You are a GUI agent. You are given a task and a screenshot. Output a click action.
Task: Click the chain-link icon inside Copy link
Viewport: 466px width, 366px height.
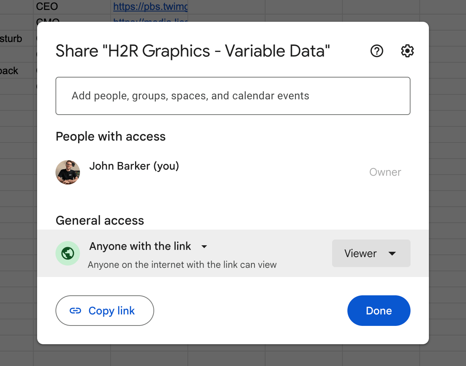click(x=76, y=311)
